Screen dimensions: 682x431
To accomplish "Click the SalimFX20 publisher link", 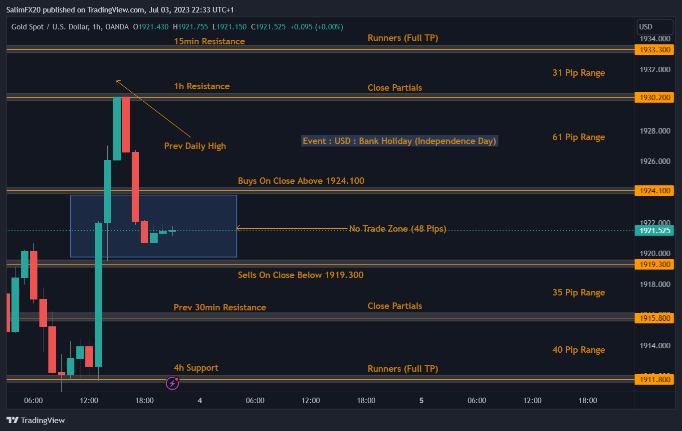I will pos(23,9).
